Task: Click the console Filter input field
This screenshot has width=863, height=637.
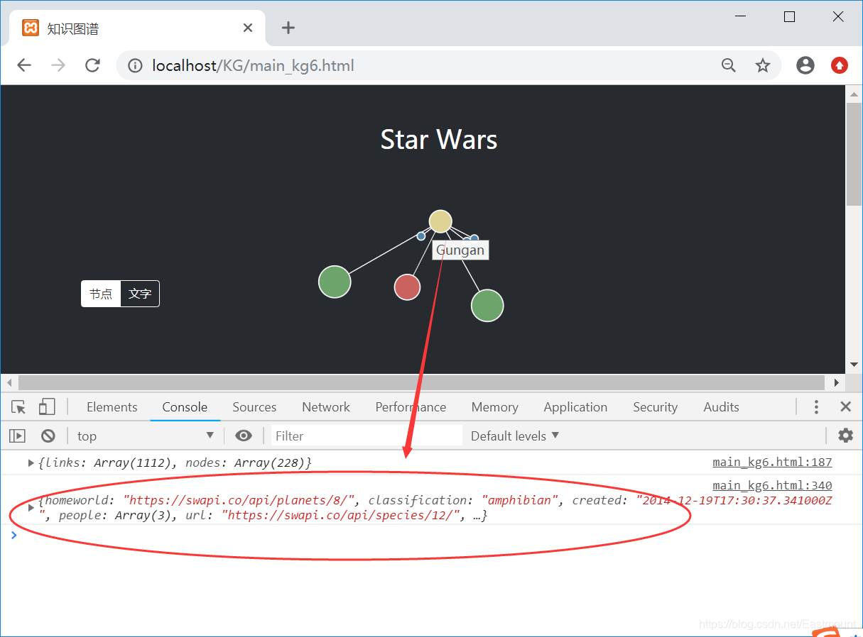Action: 367,436
